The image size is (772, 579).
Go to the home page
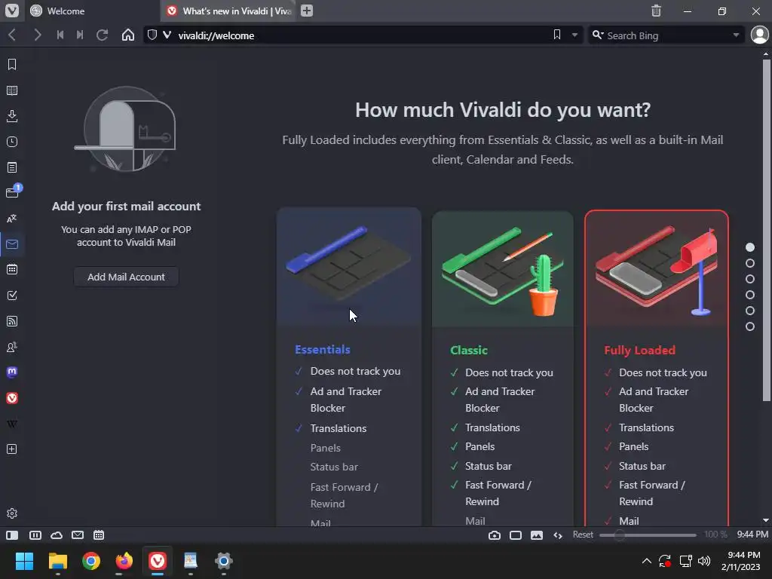128,35
